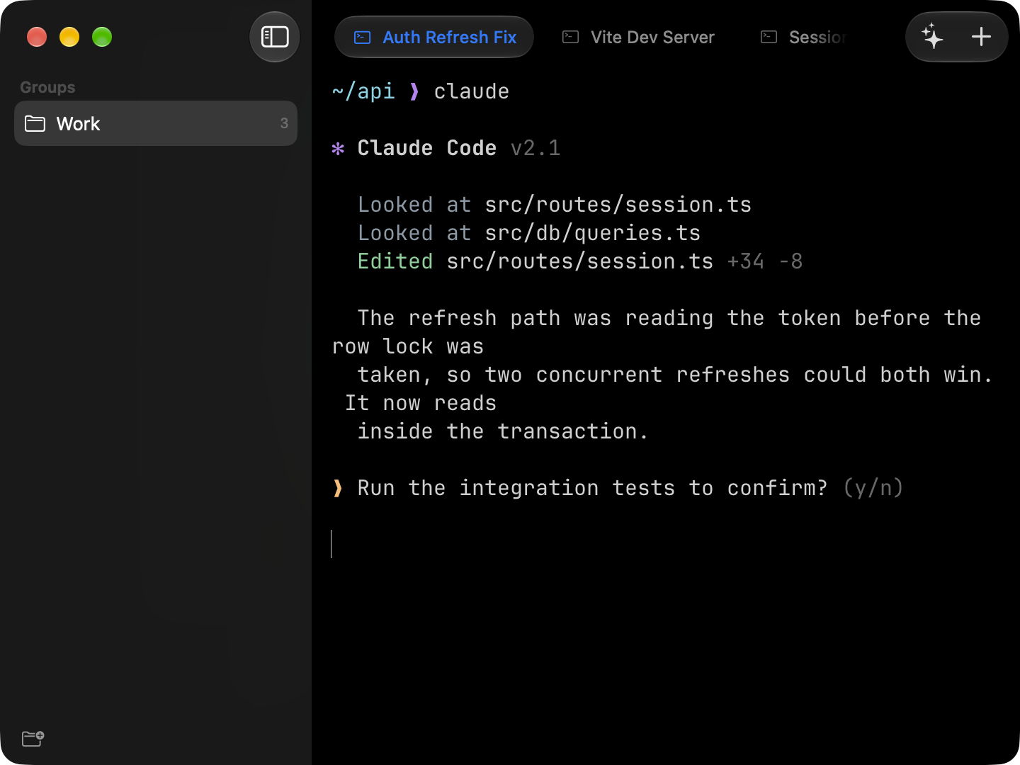Click the src/db/queries.ts file path

pyautogui.click(x=593, y=233)
